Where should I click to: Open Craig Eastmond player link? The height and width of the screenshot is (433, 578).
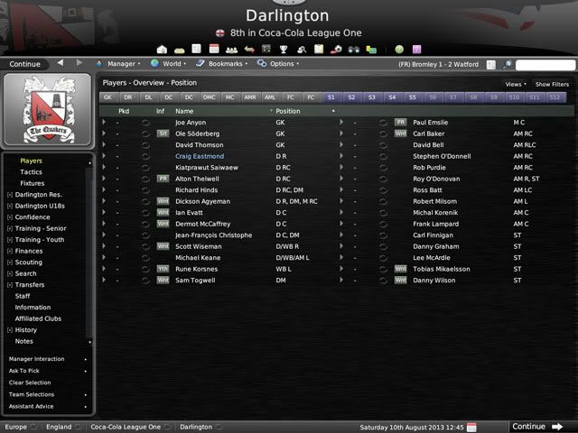200,156
